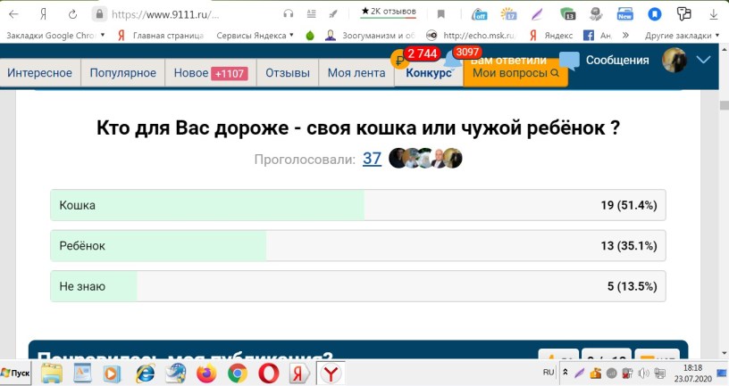This screenshot has height=386, width=729.
Task: Vote for the Кошка option
Action: pyautogui.click(x=357, y=205)
